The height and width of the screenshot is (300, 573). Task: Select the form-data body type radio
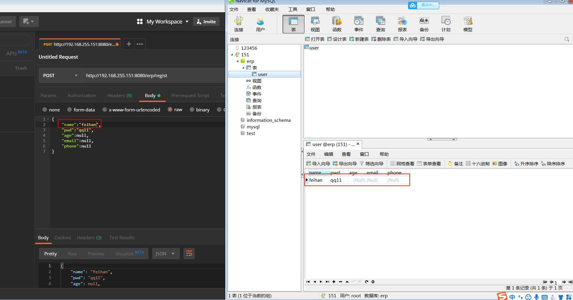tap(69, 110)
